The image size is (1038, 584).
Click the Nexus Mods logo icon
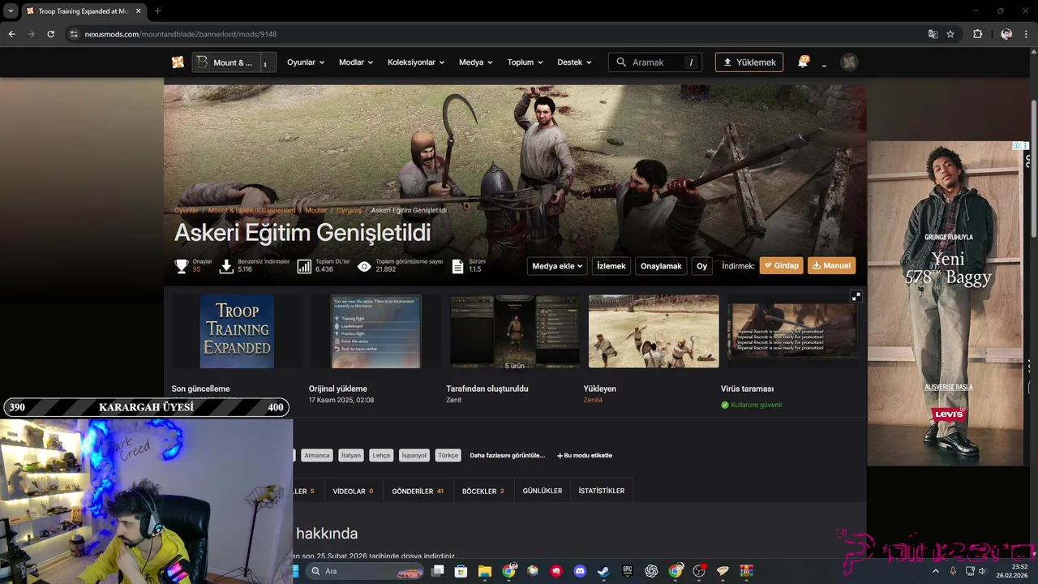click(178, 62)
